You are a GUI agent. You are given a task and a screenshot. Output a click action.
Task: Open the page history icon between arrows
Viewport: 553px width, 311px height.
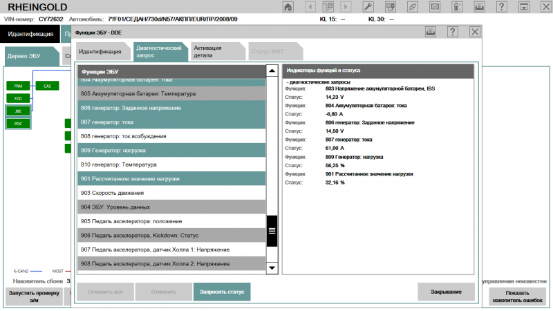coord(328,7)
